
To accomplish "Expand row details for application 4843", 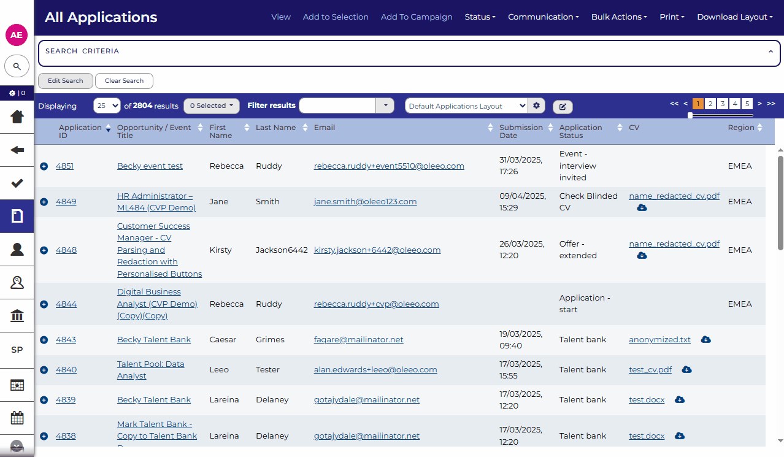I will 44,340.
